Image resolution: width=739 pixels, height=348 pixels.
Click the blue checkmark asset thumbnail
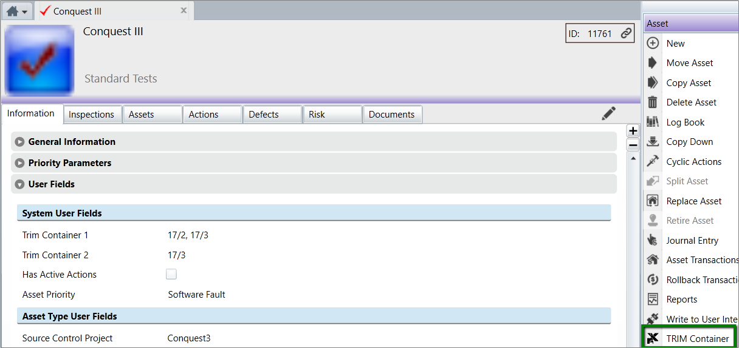pyautogui.click(x=40, y=60)
